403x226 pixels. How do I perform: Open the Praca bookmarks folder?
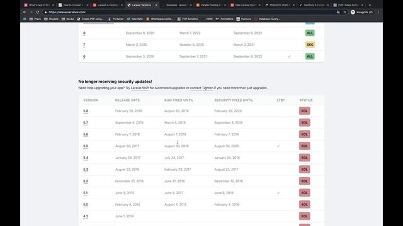coord(35,19)
